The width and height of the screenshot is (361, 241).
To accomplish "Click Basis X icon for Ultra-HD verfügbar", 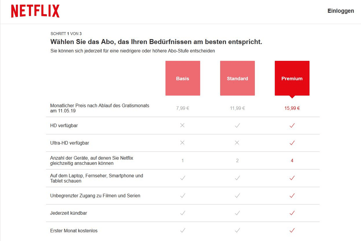I will point(182,143).
